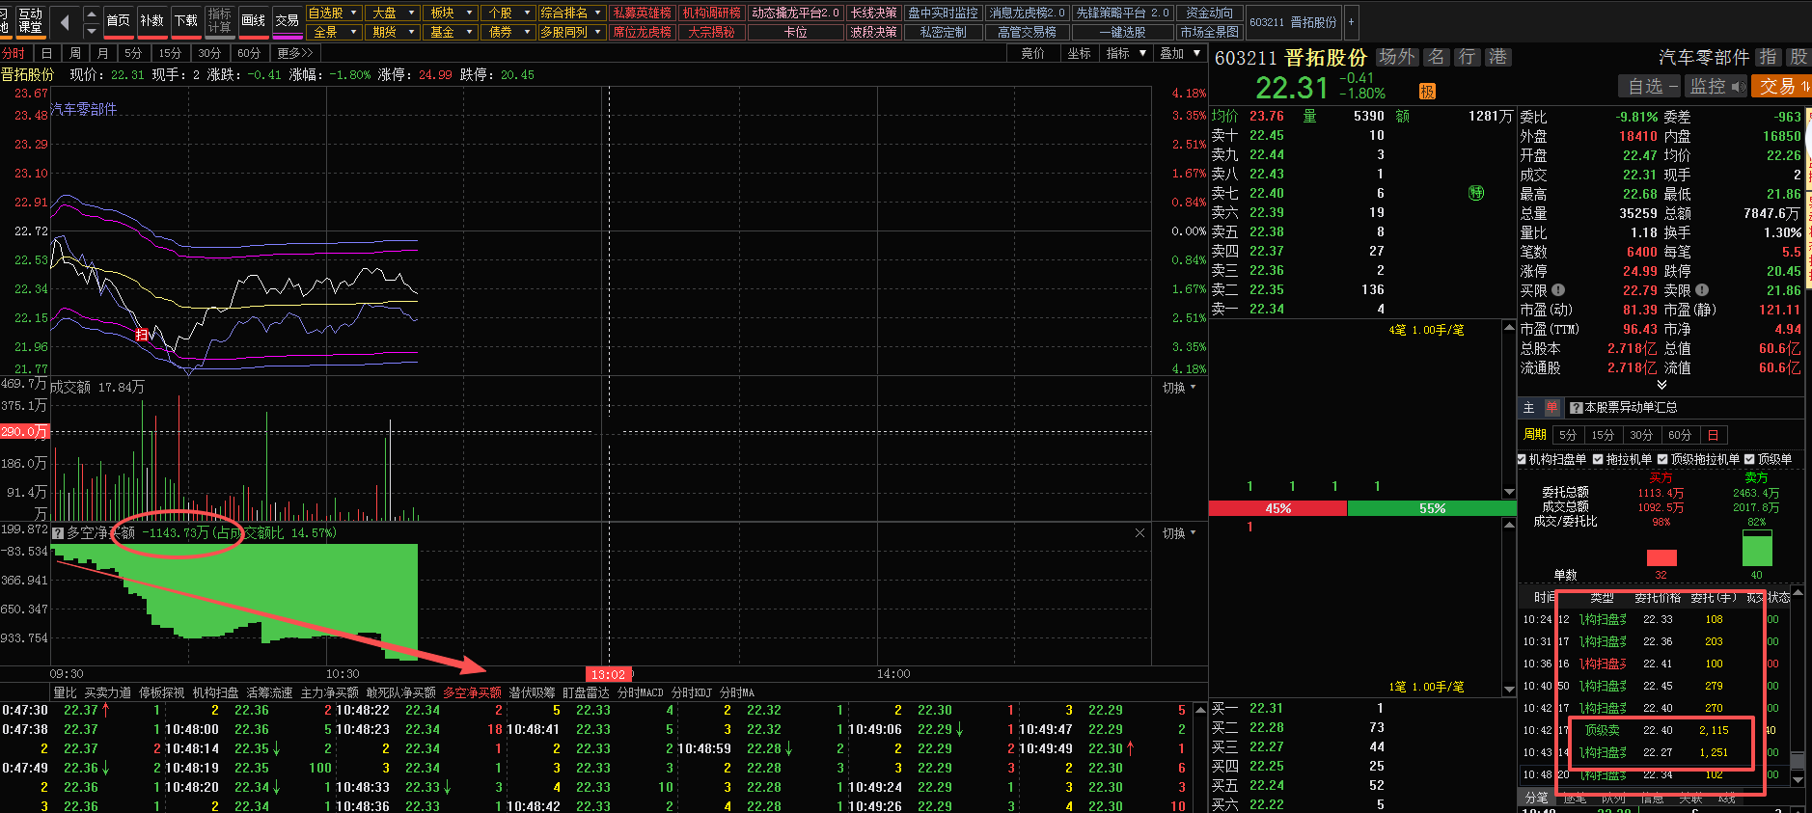
Task: Select the 30分 period in 异动单 panel
Action: pos(1641,435)
